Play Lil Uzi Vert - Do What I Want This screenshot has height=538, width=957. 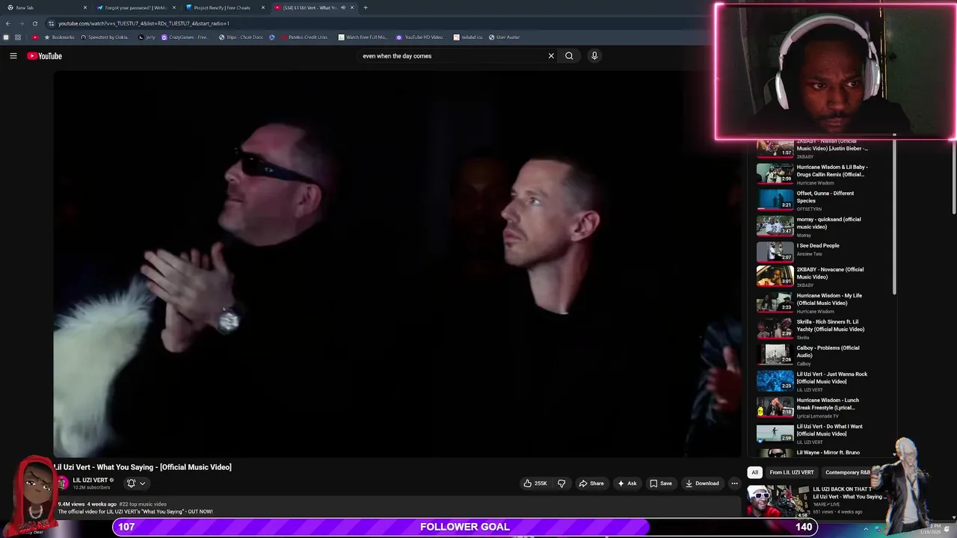pyautogui.click(x=813, y=433)
